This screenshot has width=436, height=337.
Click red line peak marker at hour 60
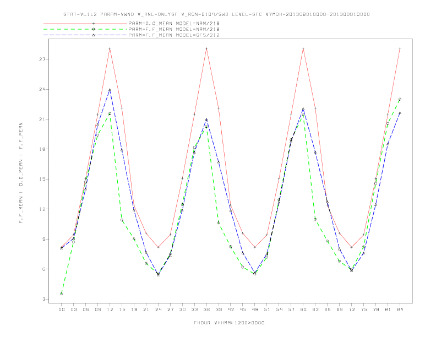click(303, 48)
